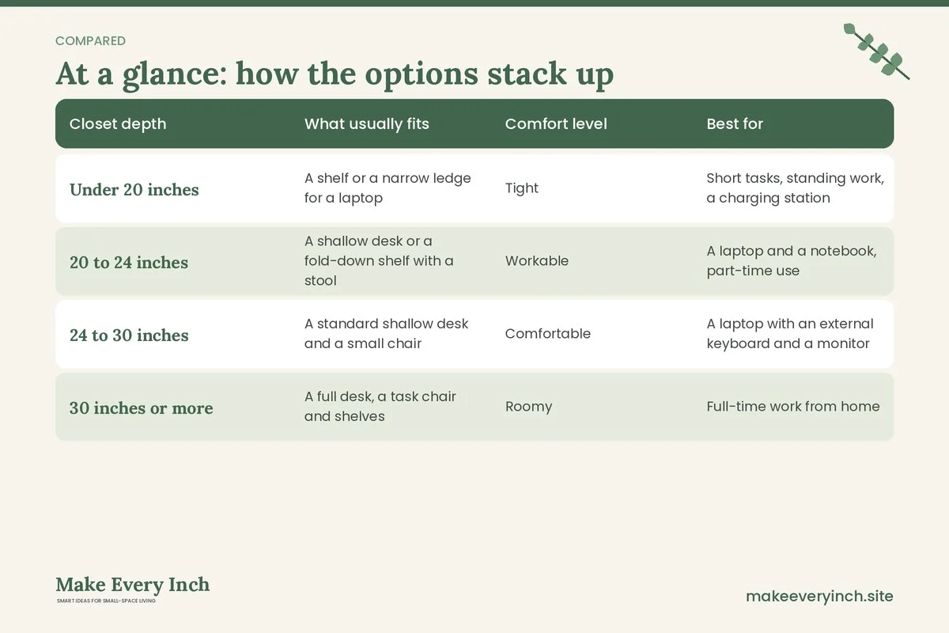Select the 30 inches or more row label
The width and height of the screenshot is (949, 633).
click(x=142, y=407)
